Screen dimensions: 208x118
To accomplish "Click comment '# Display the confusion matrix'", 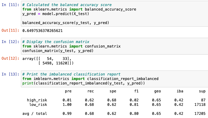I will [x=56, y=42].
